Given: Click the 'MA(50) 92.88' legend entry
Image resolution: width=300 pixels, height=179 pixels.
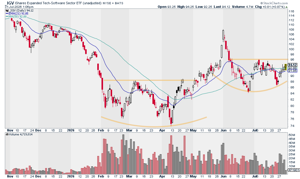Looking at the screenshot, I should [x=18, y=17].
